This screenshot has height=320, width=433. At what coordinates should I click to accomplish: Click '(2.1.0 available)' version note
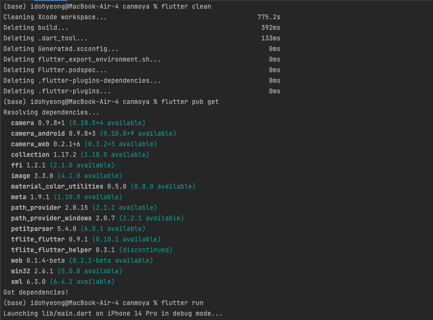pyautogui.click(x=82, y=165)
